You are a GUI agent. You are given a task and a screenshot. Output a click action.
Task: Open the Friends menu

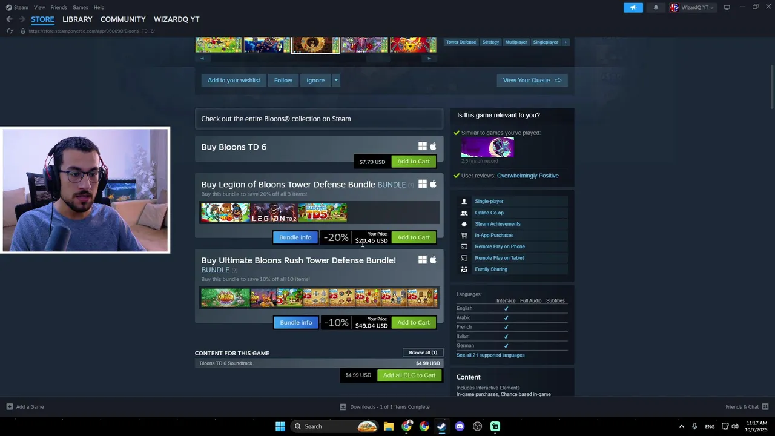[59, 7]
